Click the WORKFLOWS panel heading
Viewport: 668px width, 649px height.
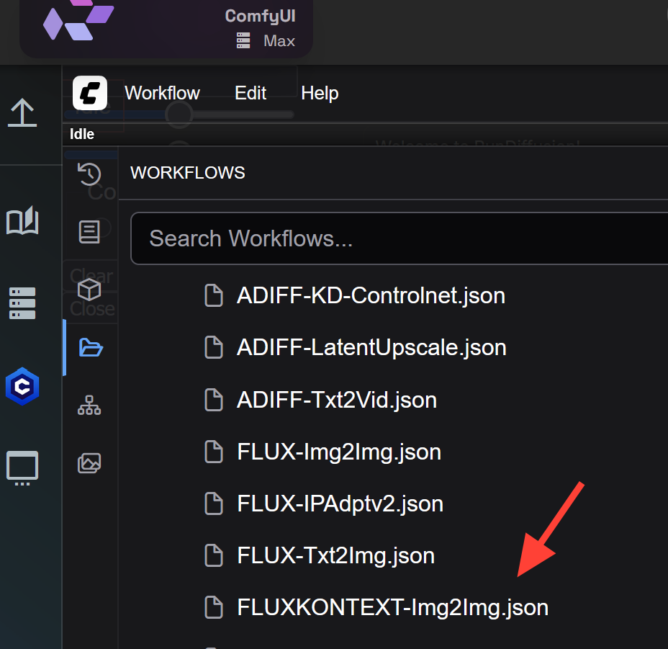(x=187, y=173)
